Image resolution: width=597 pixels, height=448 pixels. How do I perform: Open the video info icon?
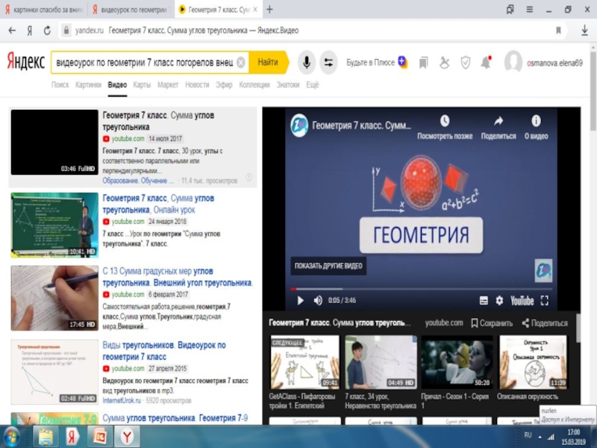tap(536, 121)
